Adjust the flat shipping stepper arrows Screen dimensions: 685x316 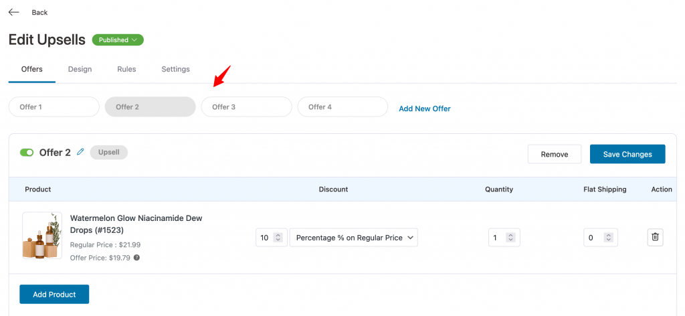608,237
